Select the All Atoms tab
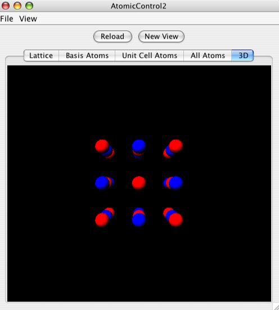Screen dimensions: 279x310 coord(208,55)
